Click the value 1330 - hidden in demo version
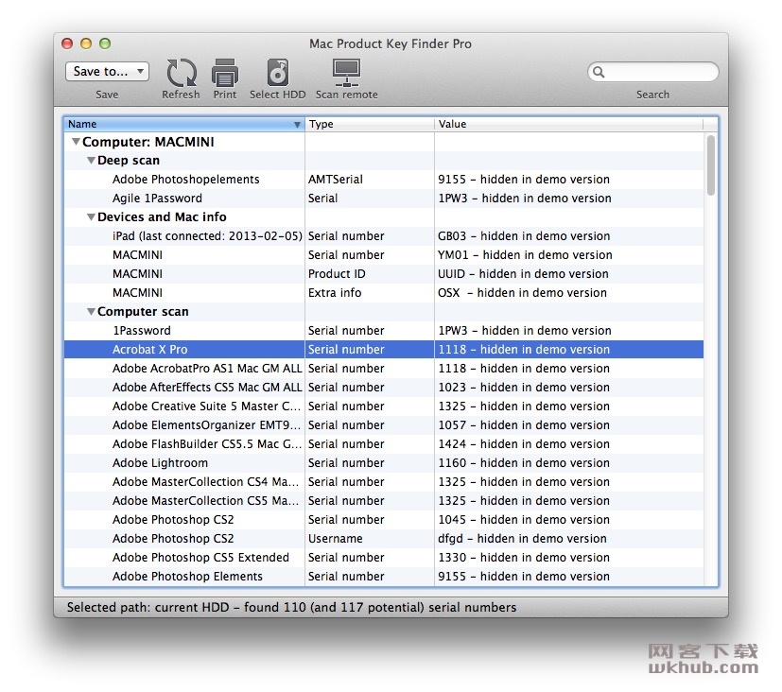The image size is (782, 692). coord(524,559)
